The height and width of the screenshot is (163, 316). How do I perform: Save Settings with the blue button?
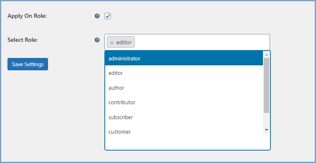tap(28, 64)
